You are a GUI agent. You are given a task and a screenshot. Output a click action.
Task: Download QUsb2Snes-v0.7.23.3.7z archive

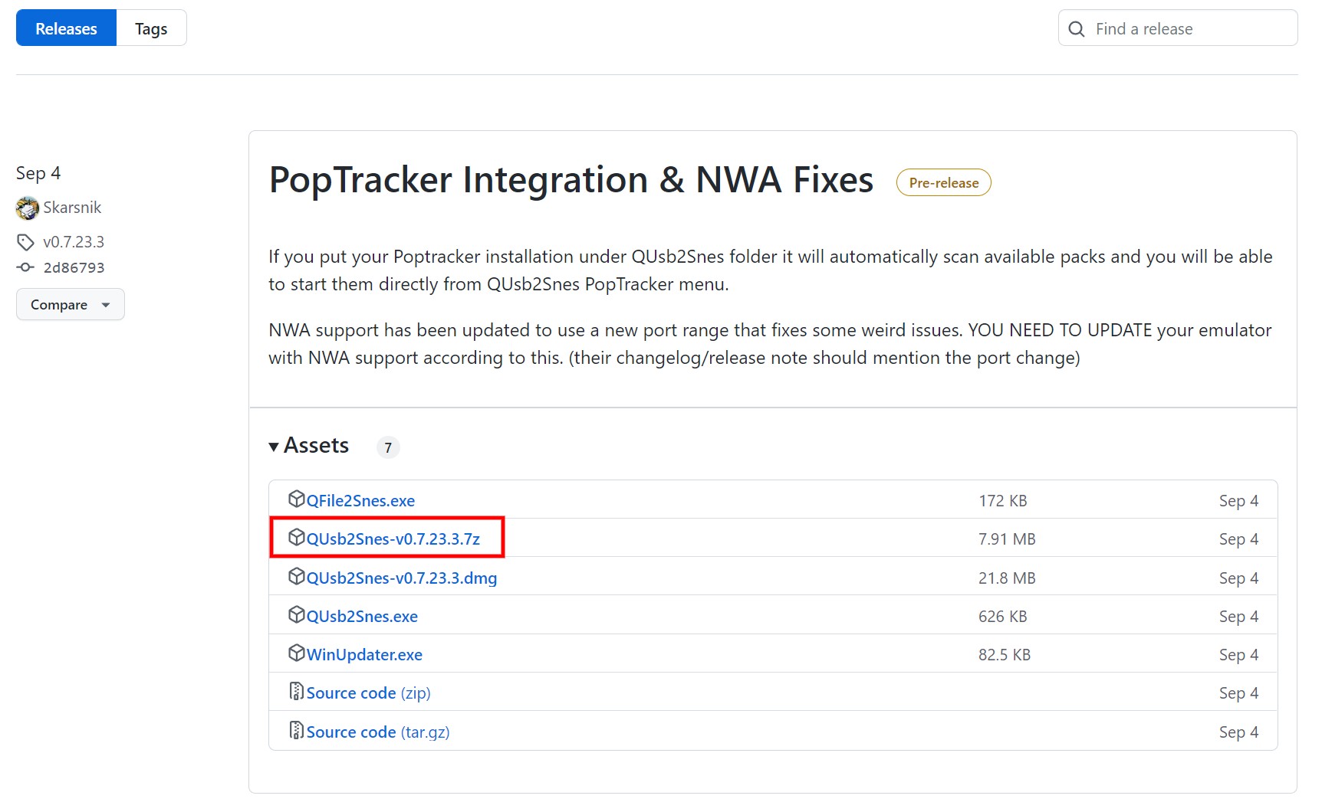tap(393, 539)
